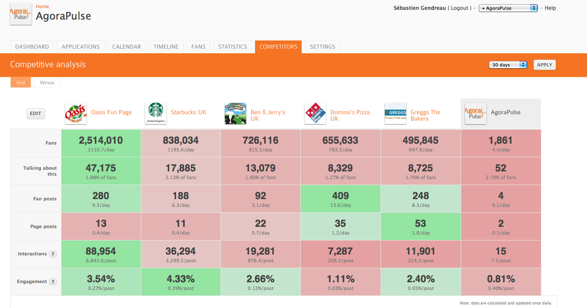The image size is (587, 308).
Task: Click the Logout link
Action: pyautogui.click(x=460, y=8)
